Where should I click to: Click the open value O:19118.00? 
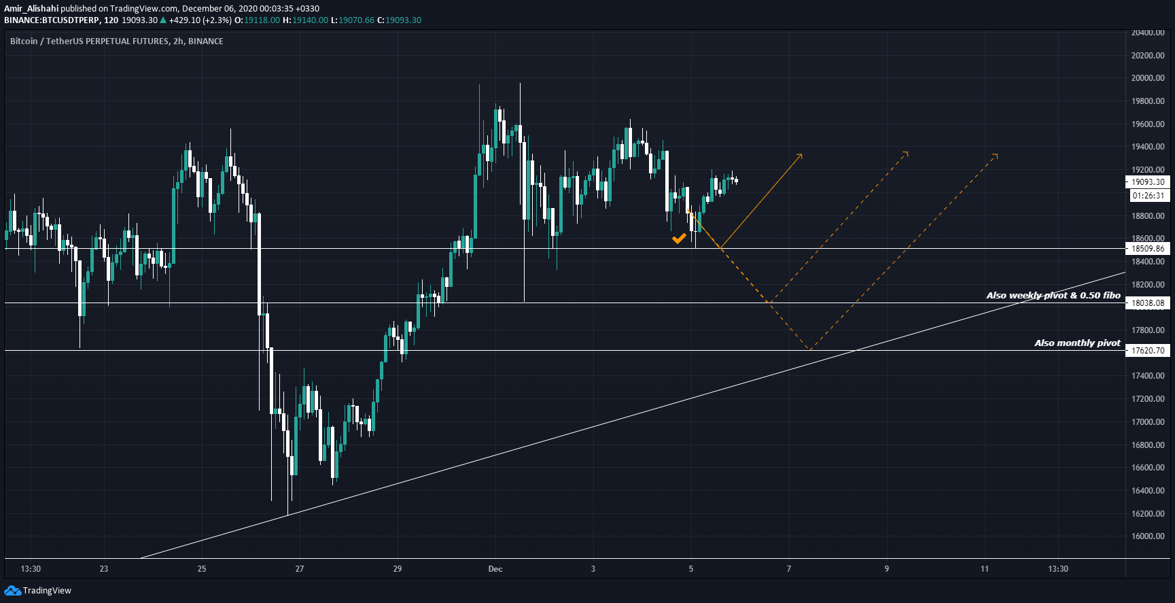point(258,20)
